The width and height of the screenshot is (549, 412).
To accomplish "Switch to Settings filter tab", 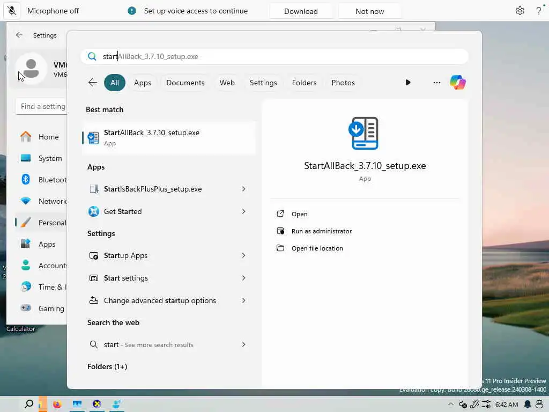I will [x=263, y=83].
